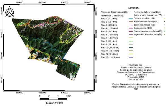
Task: Click the Ruta 11 (19,71 km) legend entry
Action: pyautogui.click(x=110, y=51)
